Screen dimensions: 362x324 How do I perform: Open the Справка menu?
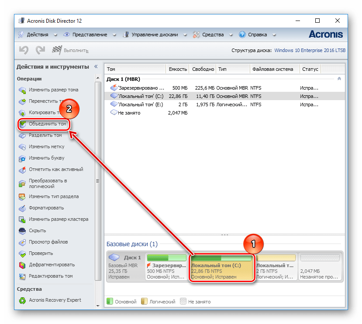click(257, 35)
